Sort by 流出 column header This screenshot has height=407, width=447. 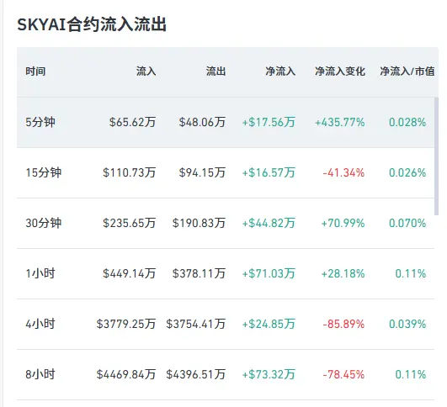coord(216,71)
